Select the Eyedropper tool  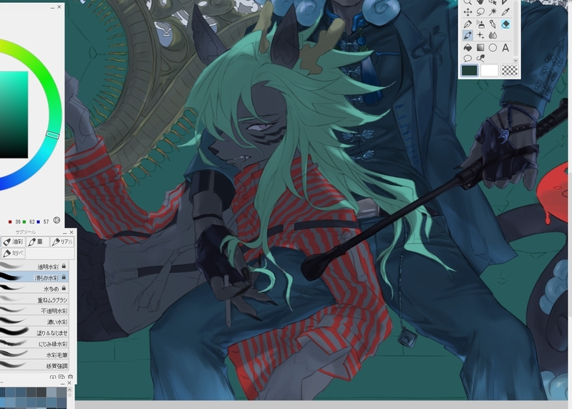505,12
